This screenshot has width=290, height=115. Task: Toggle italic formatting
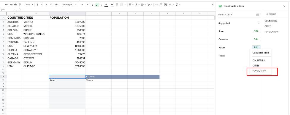[97, 5]
